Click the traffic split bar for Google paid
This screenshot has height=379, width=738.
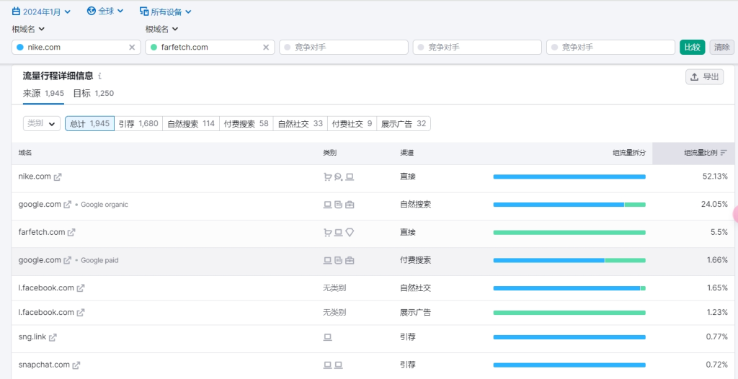pos(569,260)
